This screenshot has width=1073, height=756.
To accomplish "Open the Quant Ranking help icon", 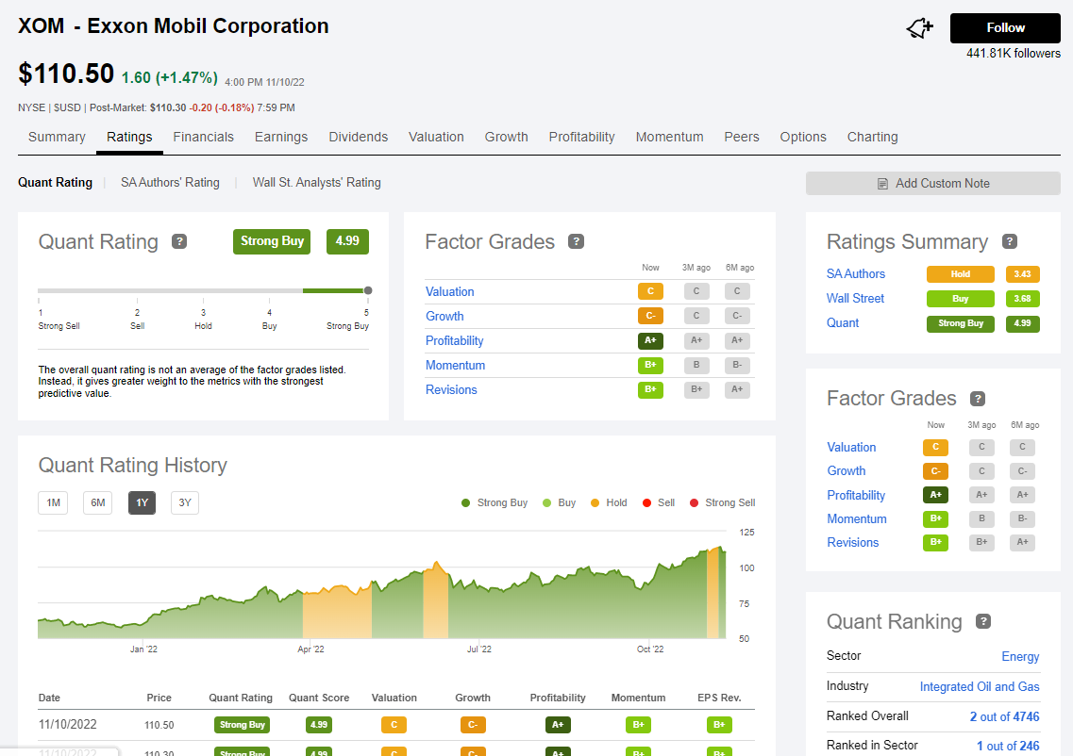I will [x=983, y=621].
